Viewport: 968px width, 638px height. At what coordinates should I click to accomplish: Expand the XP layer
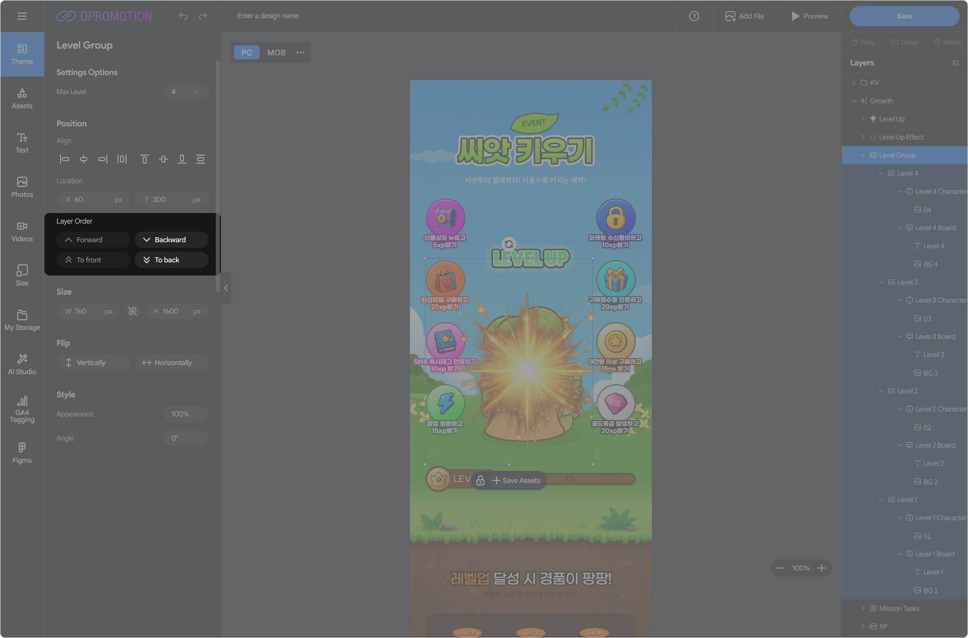pos(863,626)
